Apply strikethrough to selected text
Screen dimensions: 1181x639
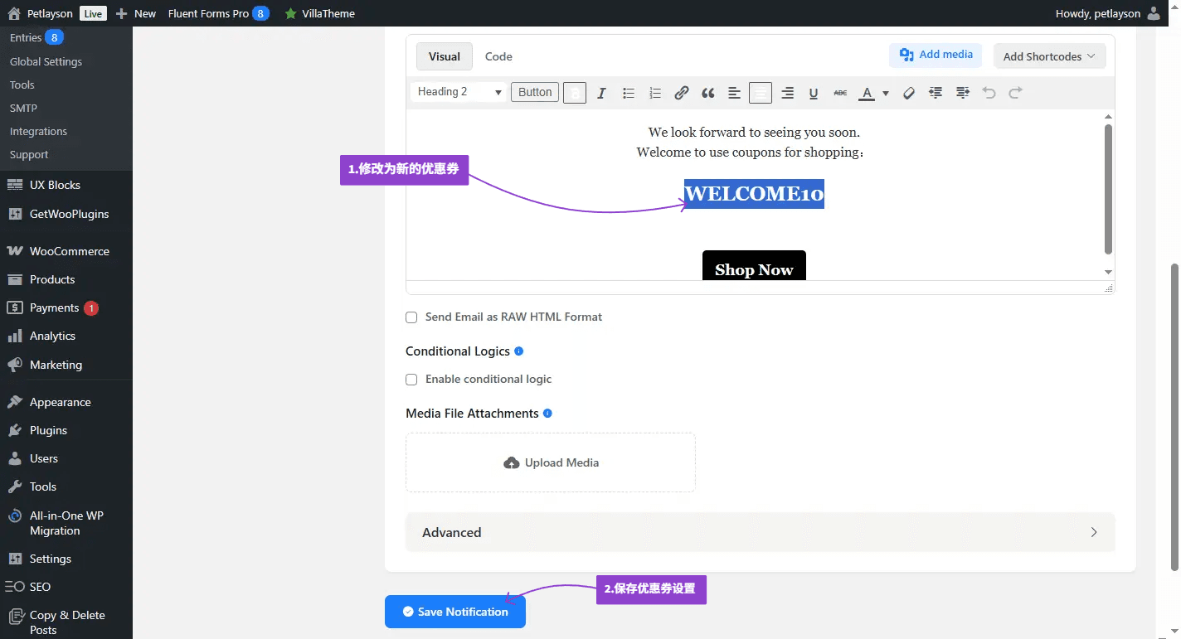coord(840,93)
